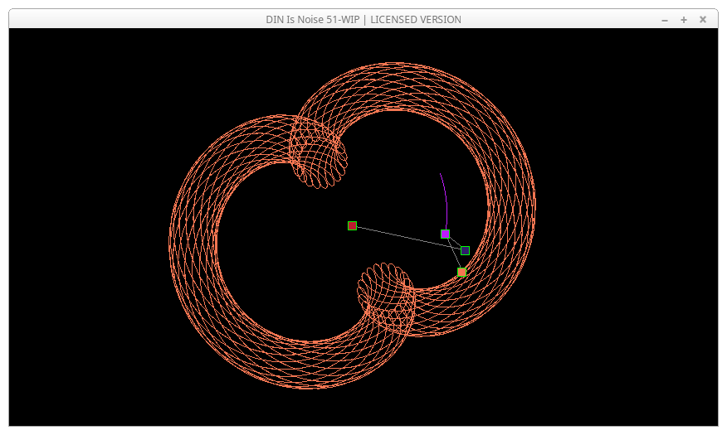Maximize the DIN Is Noise window
This screenshot has width=727, height=435.
click(x=684, y=19)
